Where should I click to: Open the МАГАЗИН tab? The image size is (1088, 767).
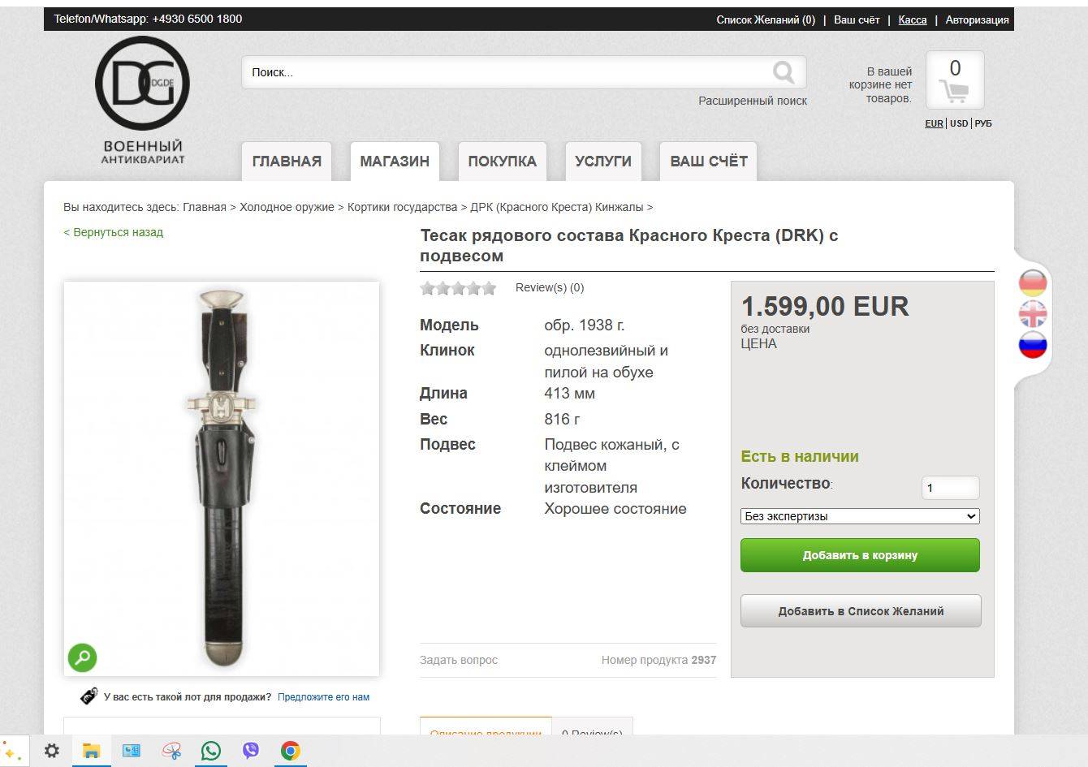(395, 161)
